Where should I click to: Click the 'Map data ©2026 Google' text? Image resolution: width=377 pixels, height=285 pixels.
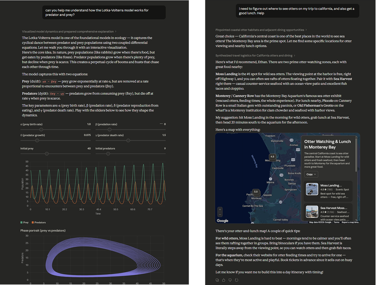tap(320, 222)
